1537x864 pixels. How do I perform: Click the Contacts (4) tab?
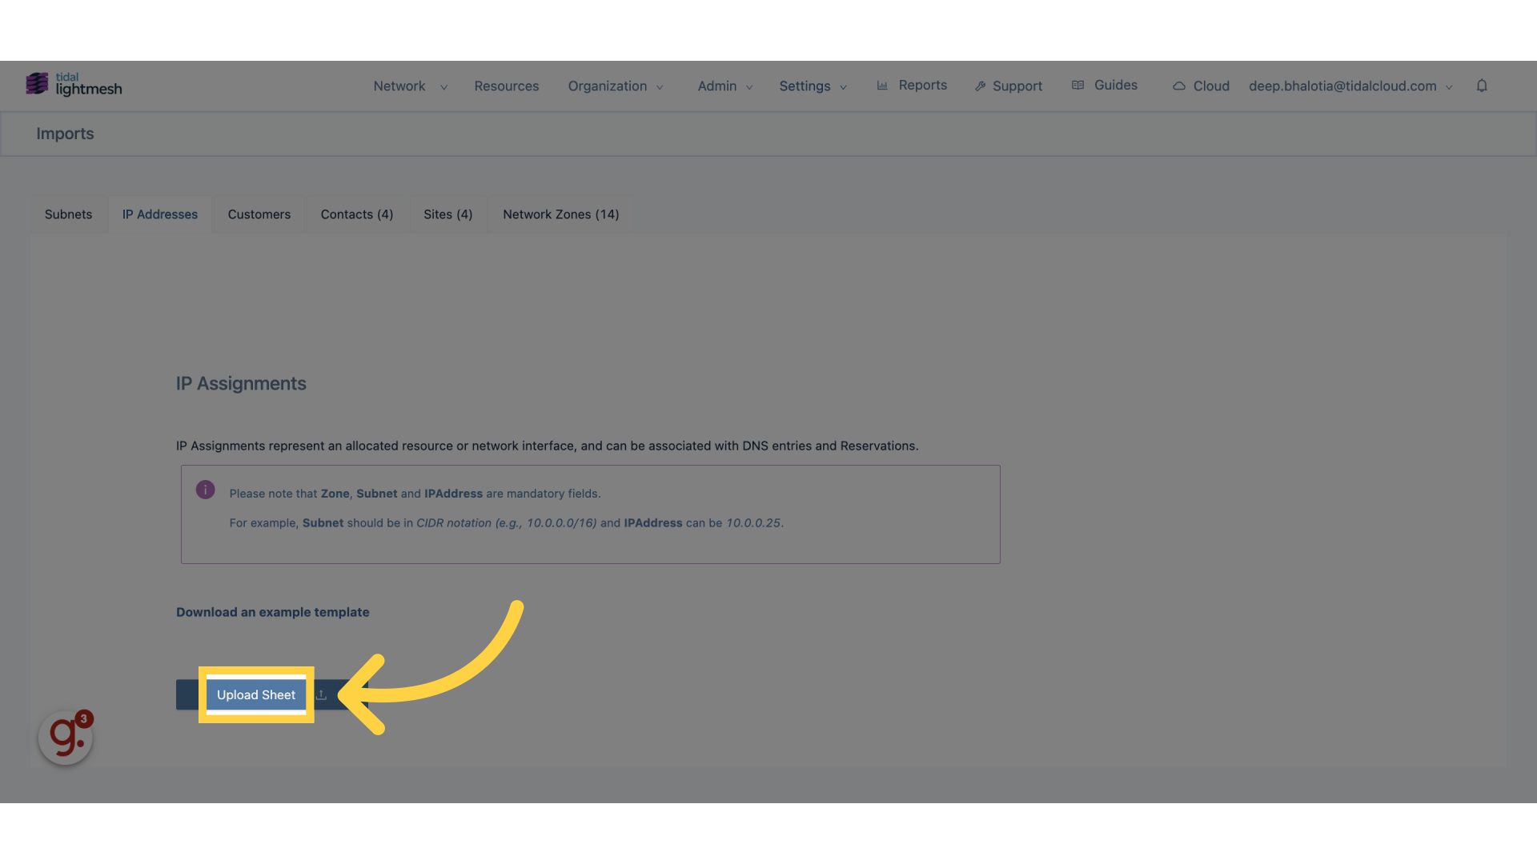click(x=357, y=214)
